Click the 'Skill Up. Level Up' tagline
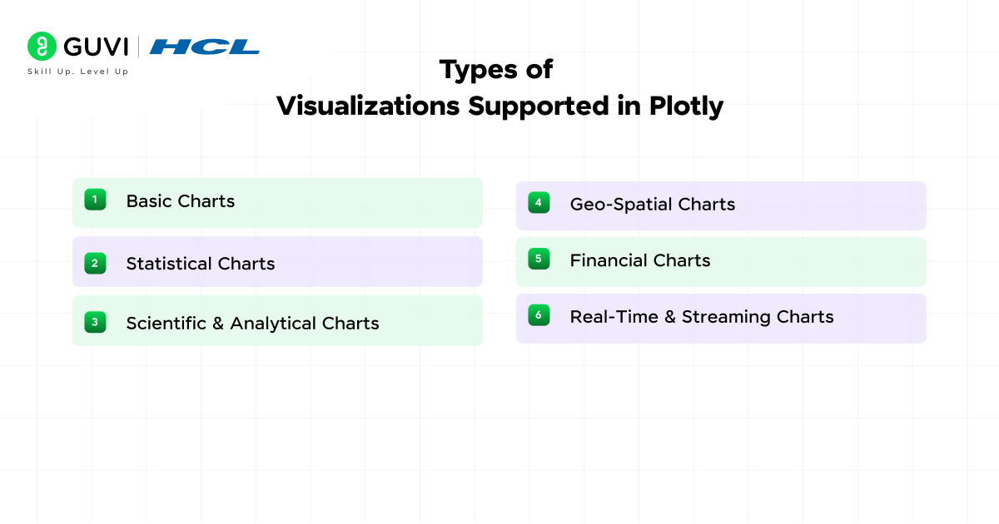The image size is (999, 524). point(78,72)
